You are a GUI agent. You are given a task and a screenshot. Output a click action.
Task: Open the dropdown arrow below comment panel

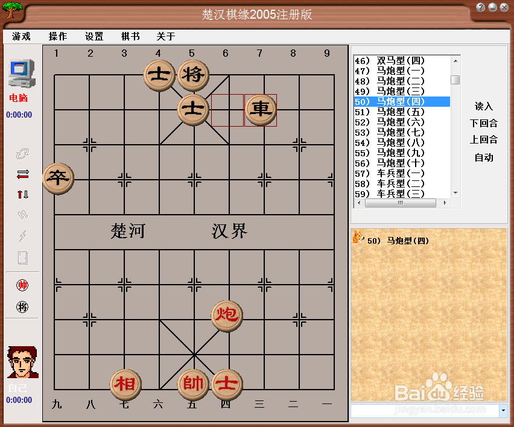pos(503,411)
